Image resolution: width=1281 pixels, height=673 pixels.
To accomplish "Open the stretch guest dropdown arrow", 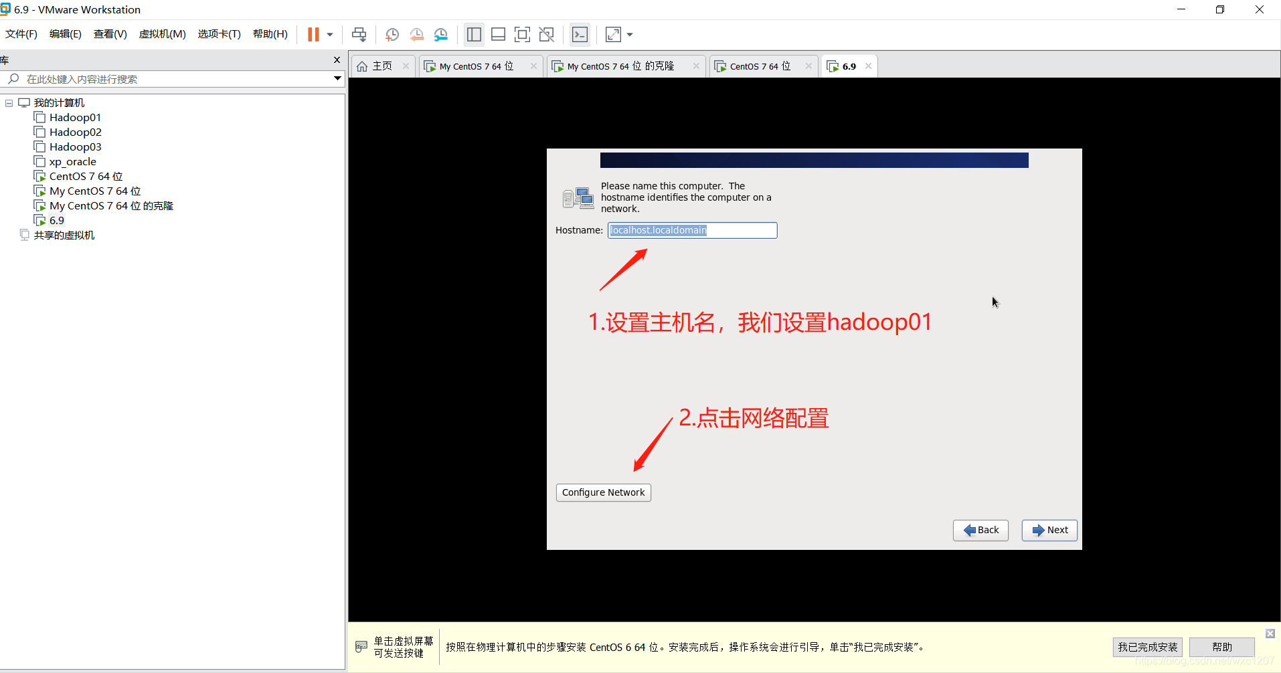I will [x=630, y=35].
